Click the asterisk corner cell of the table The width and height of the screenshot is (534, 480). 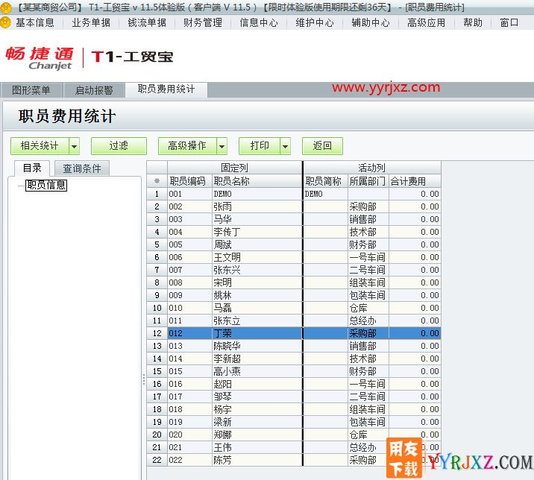(x=157, y=181)
